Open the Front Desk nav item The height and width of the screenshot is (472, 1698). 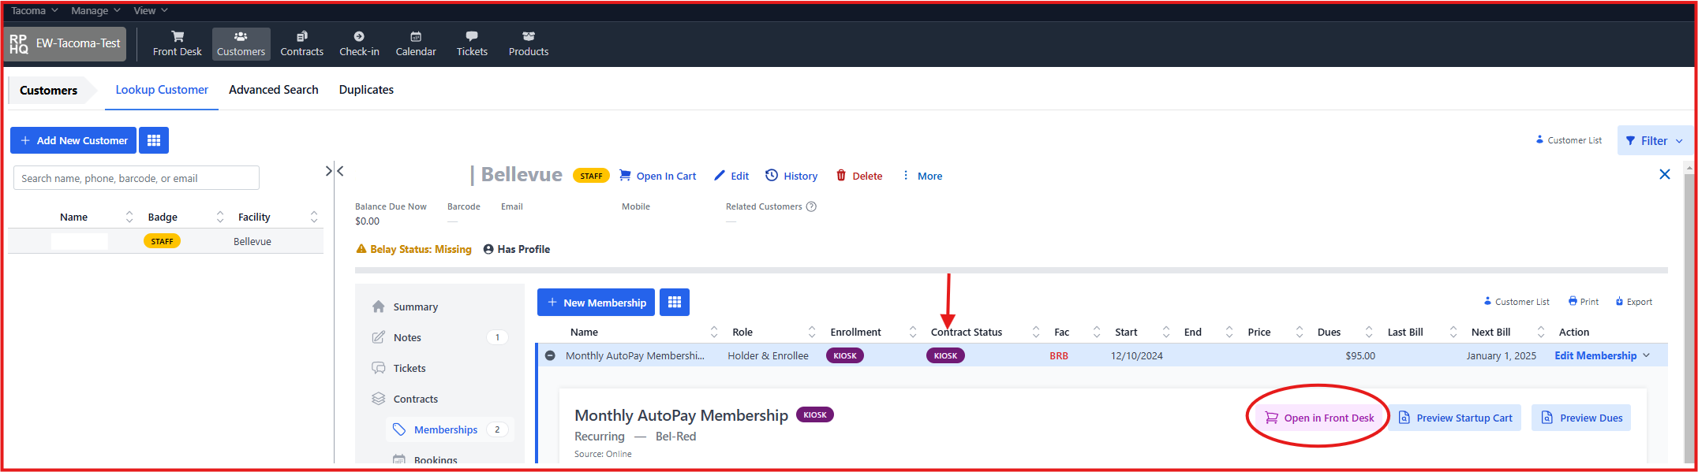tap(177, 44)
